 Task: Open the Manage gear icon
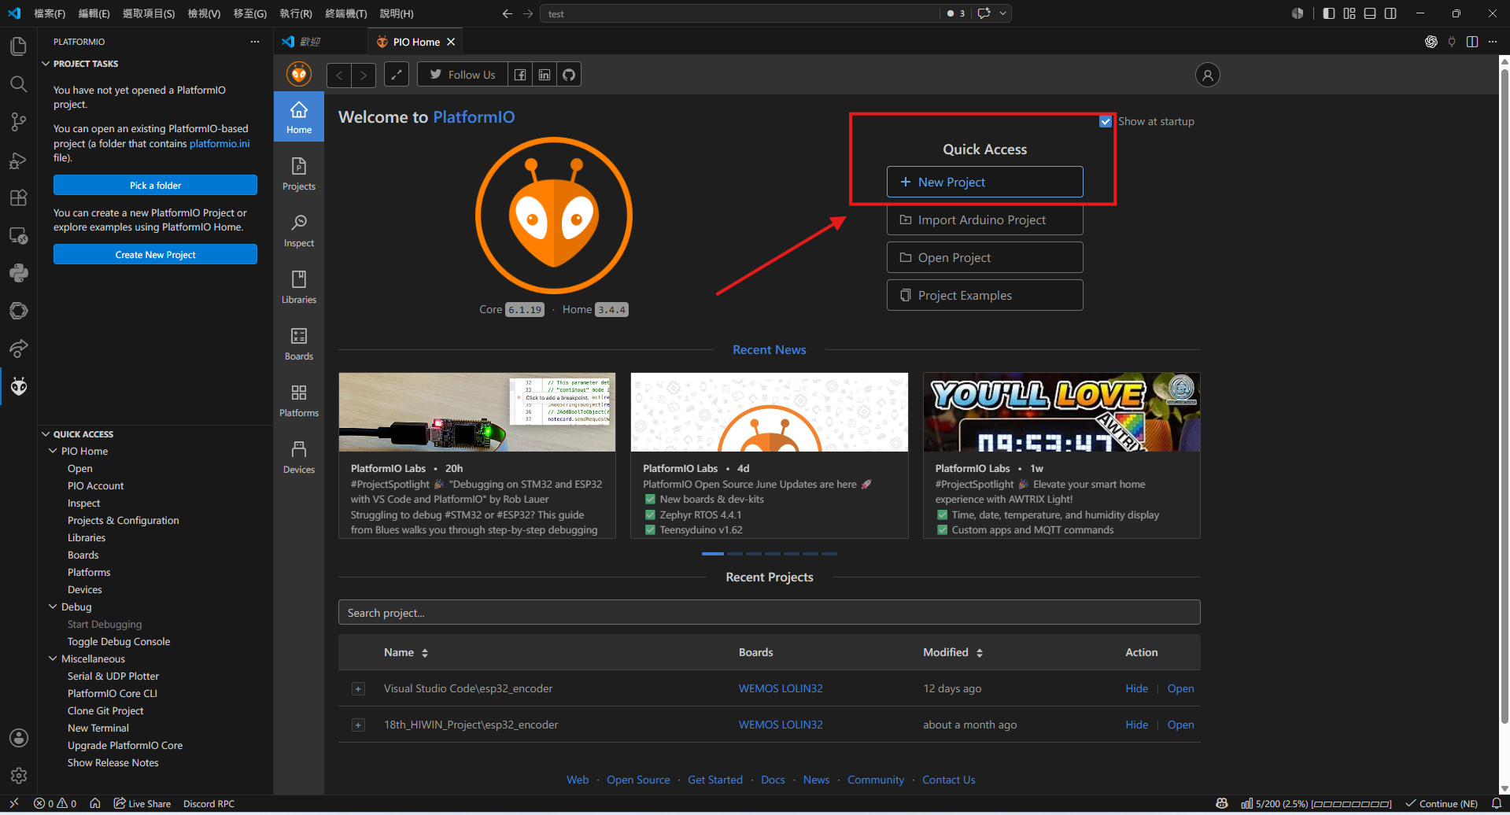pyautogui.click(x=19, y=776)
